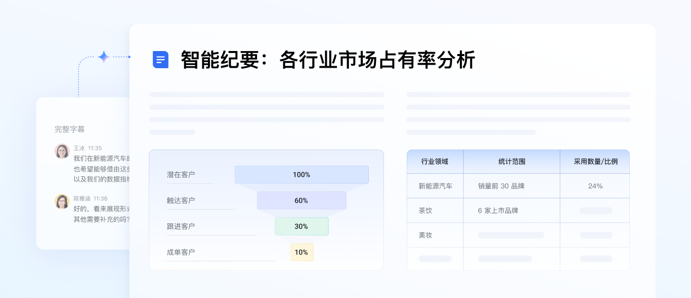Viewport: 691px width, 298px height.
Task: Click the 24% value in the table
Action: click(x=595, y=186)
